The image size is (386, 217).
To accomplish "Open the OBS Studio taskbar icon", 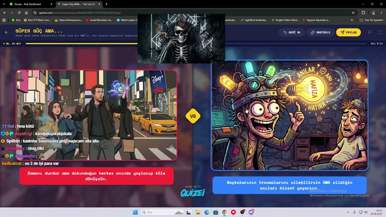I will pyautogui.click(x=242, y=212).
